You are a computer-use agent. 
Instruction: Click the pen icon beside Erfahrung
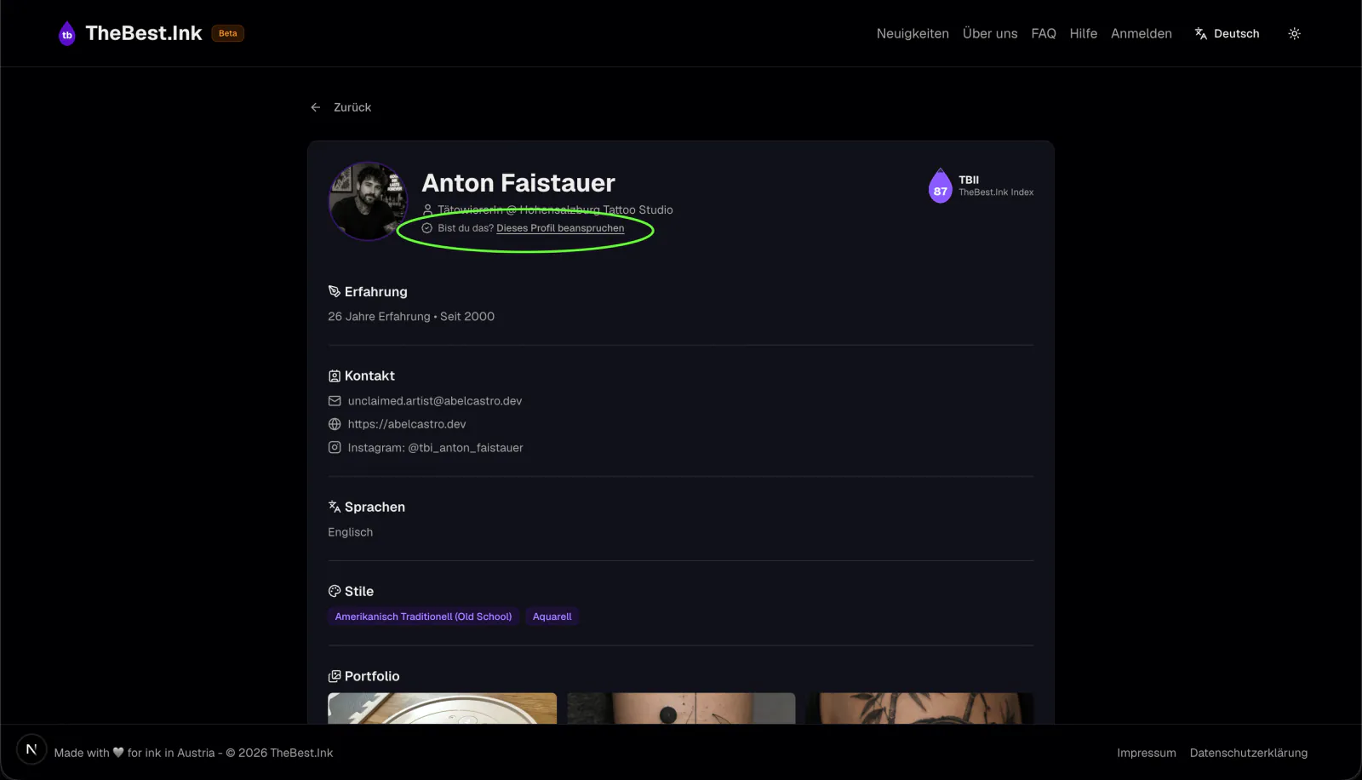(335, 291)
